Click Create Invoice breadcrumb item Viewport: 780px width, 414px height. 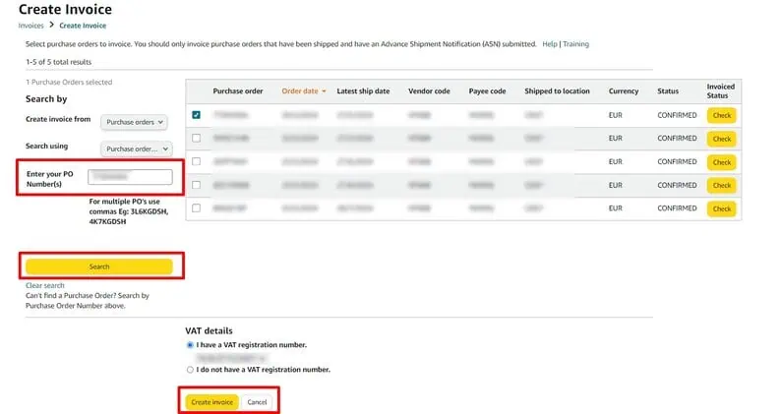[x=83, y=26]
